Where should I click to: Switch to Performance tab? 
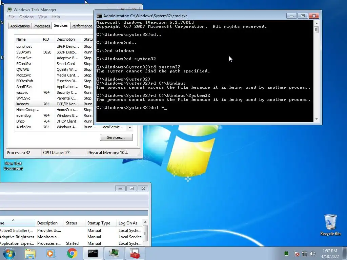click(x=82, y=26)
